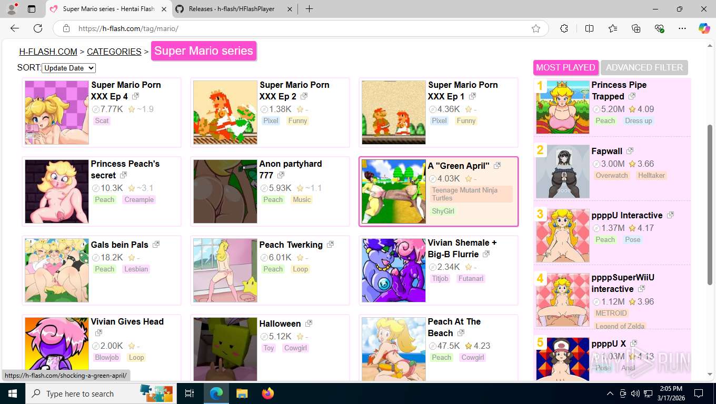The width and height of the screenshot is (716, 404).
Task: Launch File Explorer from taskbar
Action: point(242,393)
